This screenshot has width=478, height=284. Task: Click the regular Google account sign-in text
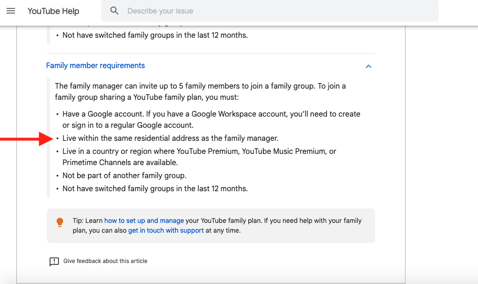(128, 125)
